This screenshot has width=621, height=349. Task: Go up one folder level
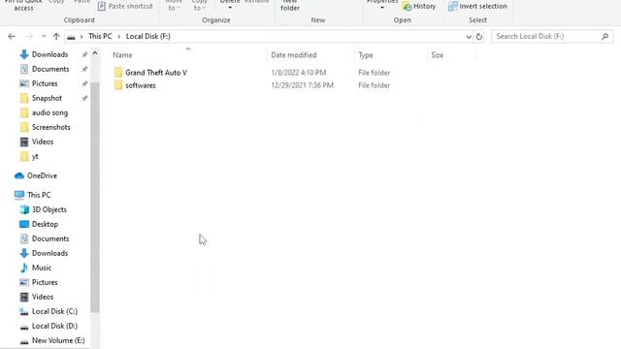tap(56, 37)
